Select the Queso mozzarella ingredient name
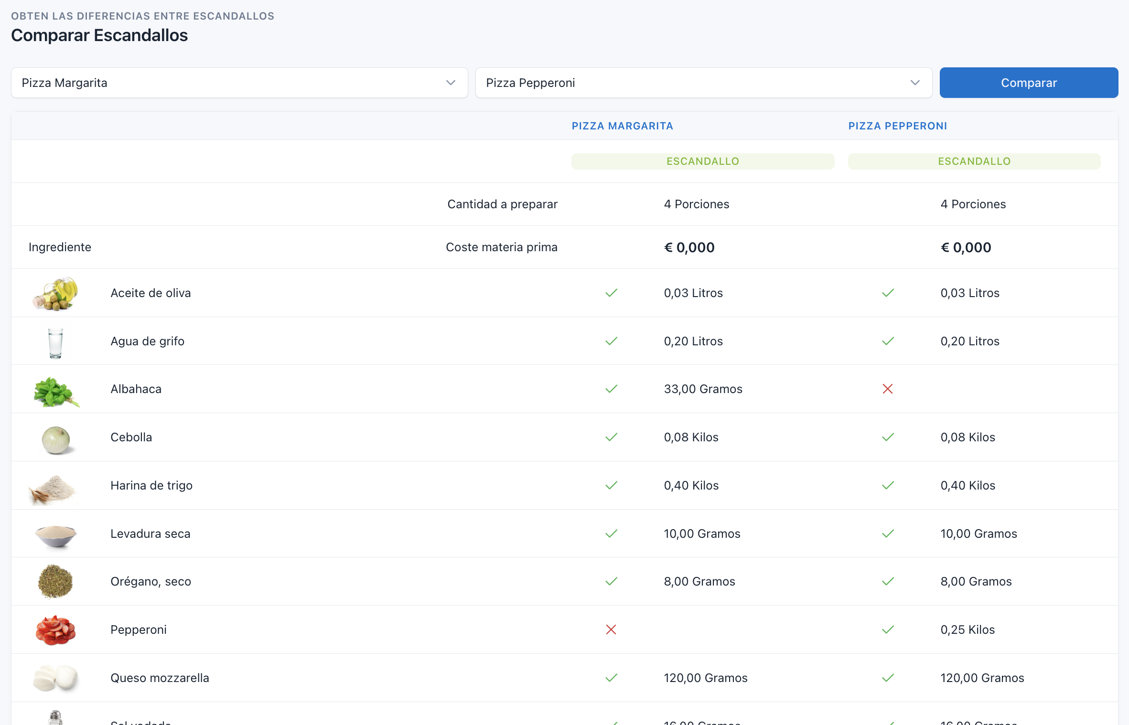This screenshot has height=725, width=1129. pos(160,678)
